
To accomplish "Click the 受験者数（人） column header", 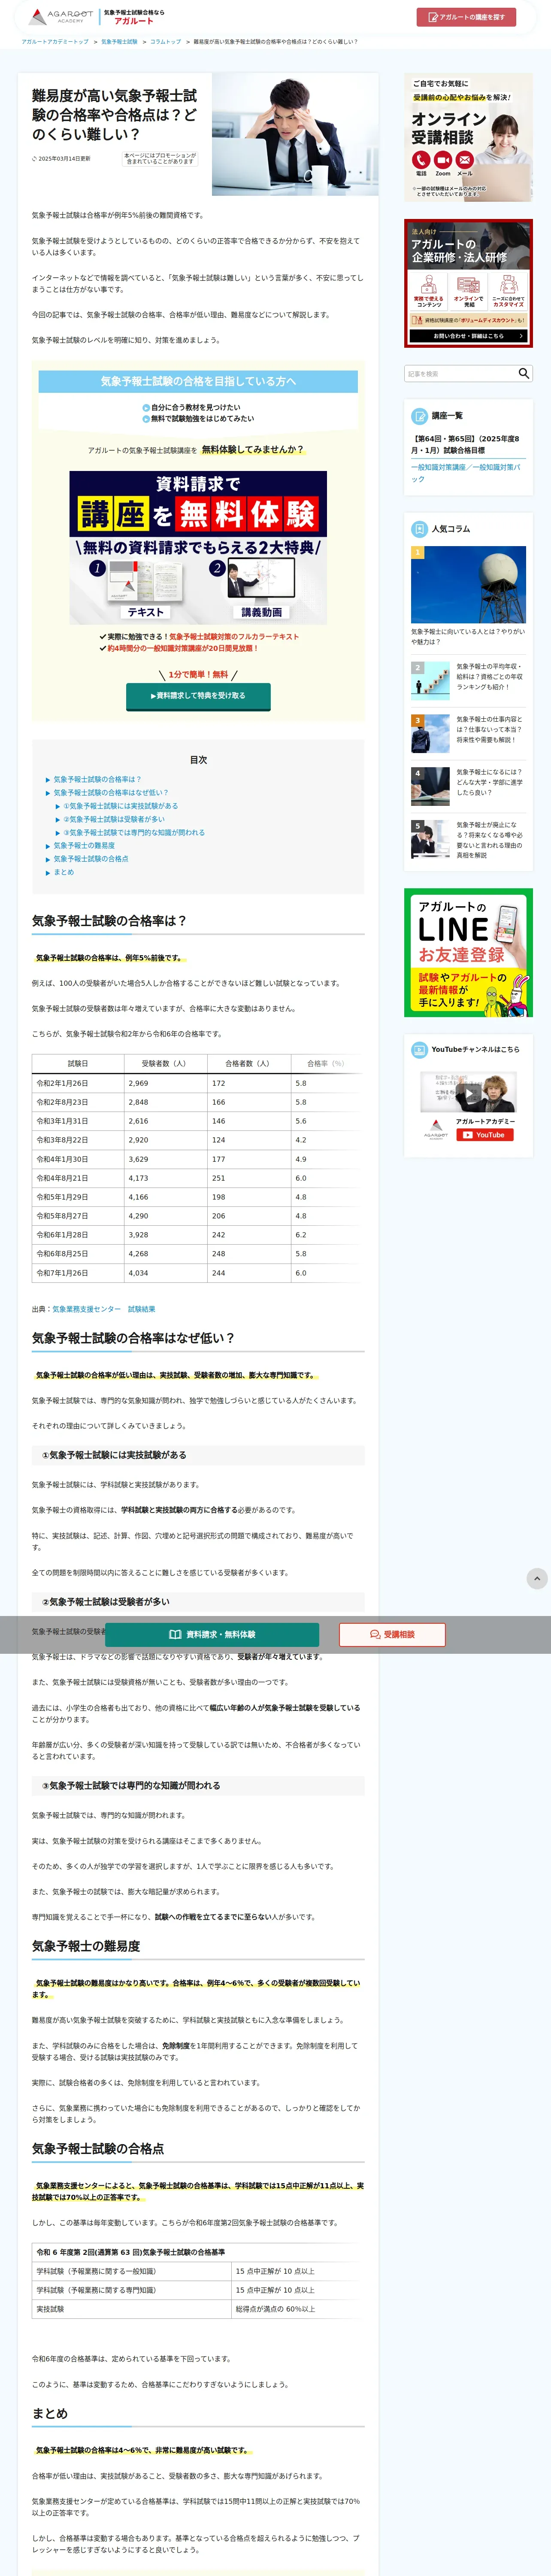I will [x=166, y=1064].
